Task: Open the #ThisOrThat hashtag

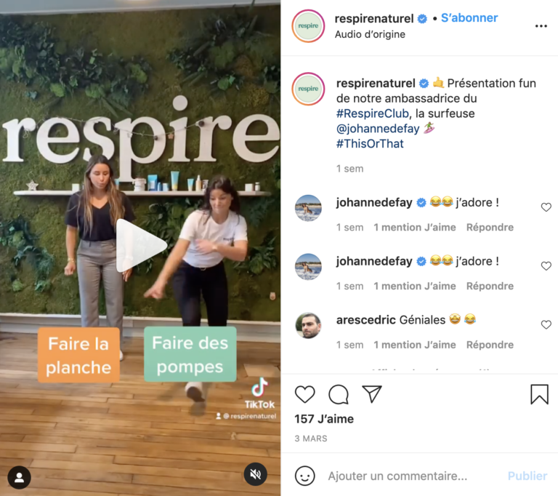Action: [370, 143]
